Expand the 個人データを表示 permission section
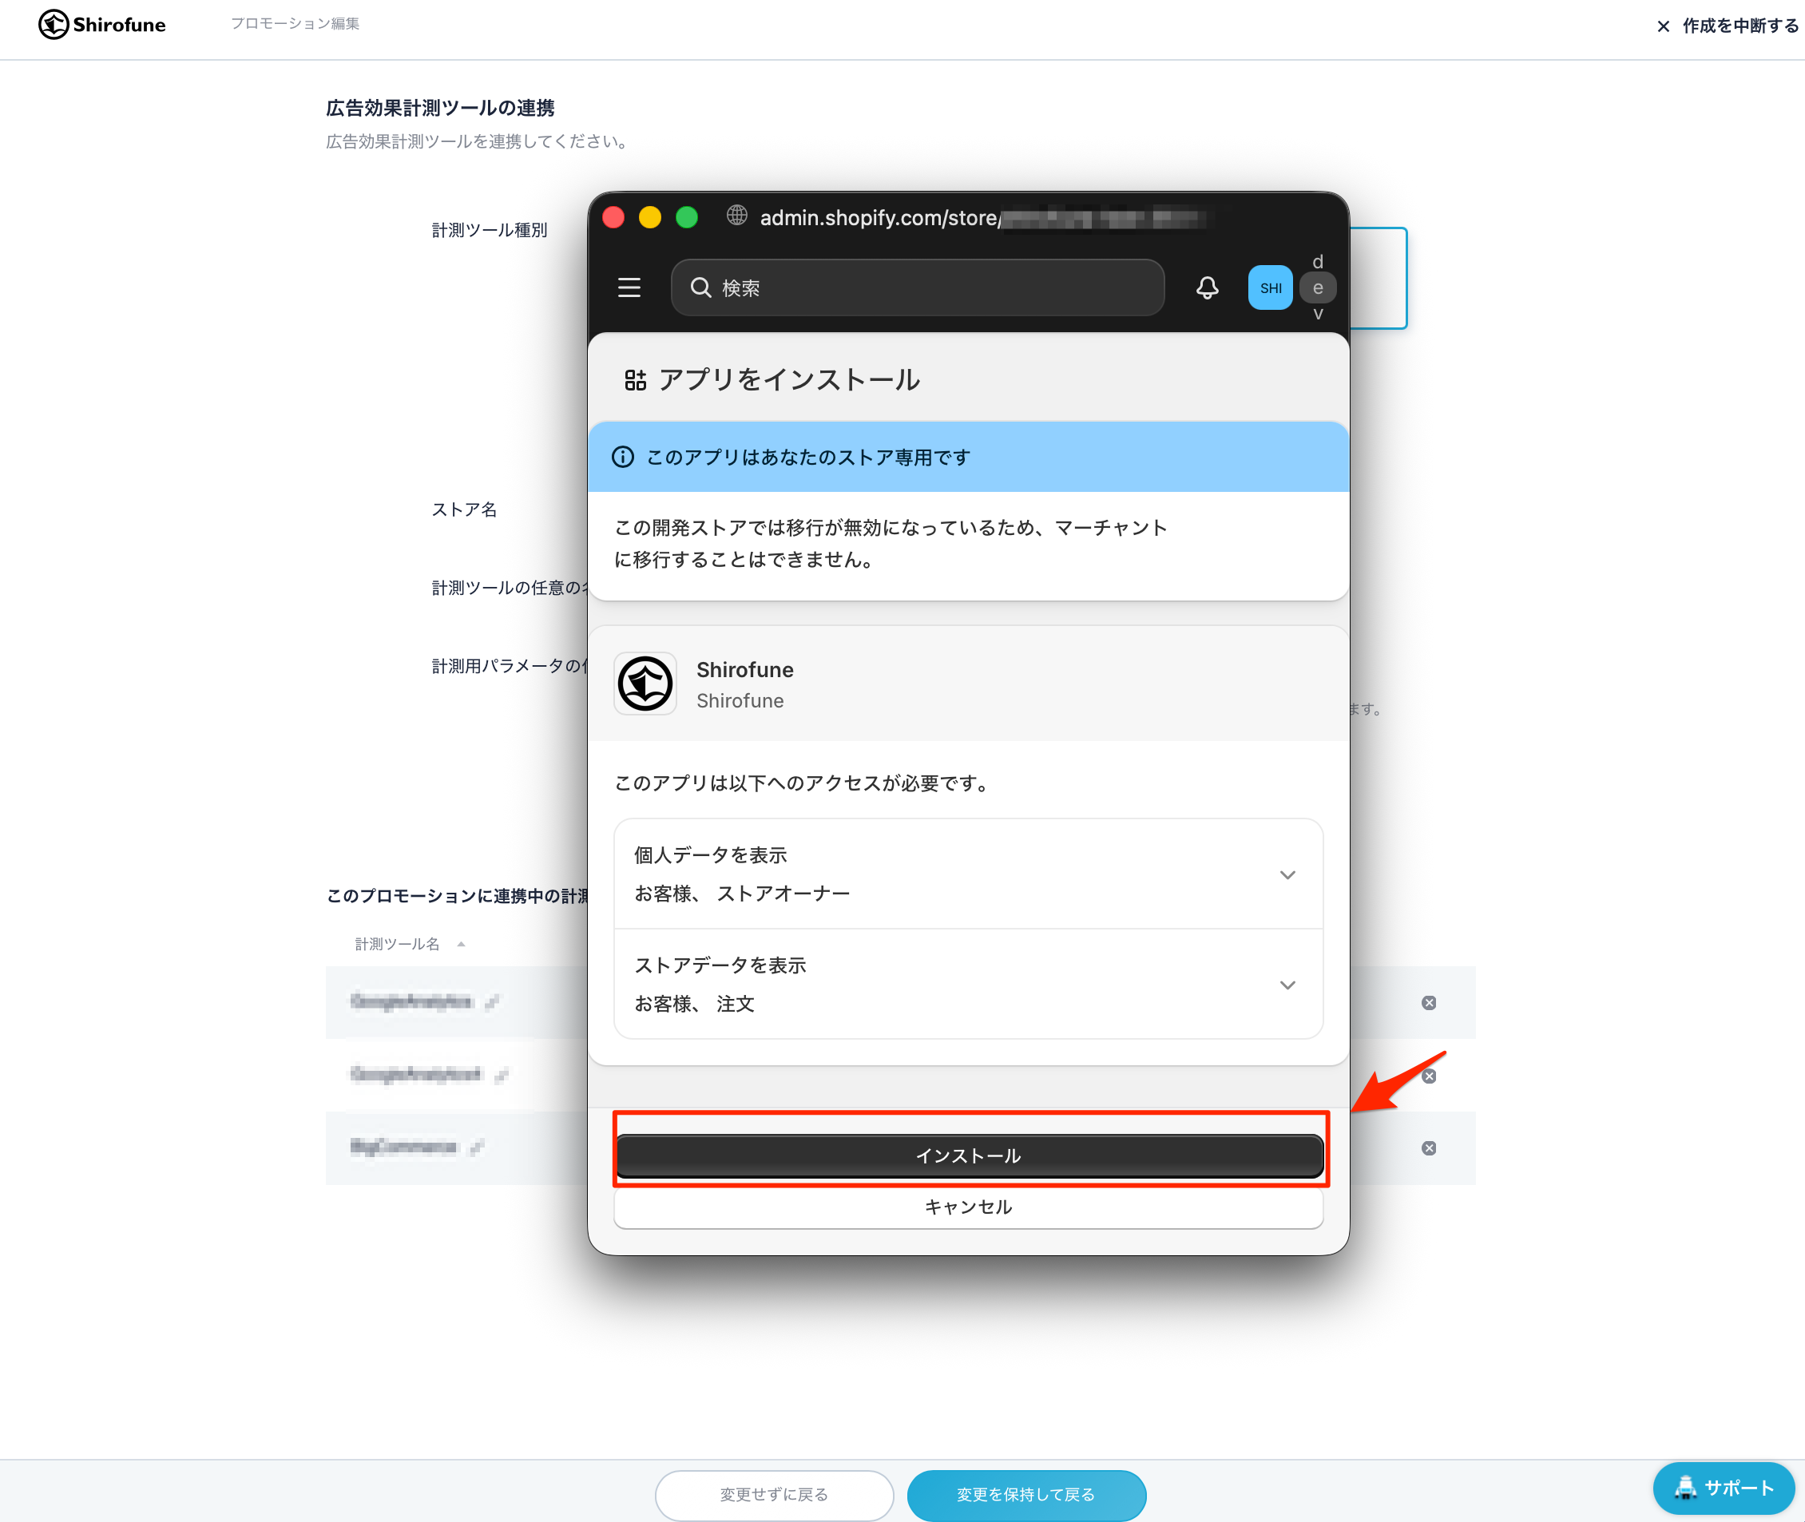Viewport: 1805px width, 1522px height. coord(968,874)
